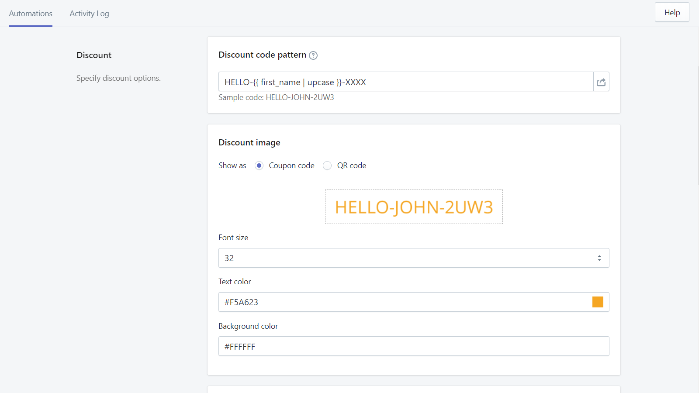The image size is (699, 393).
Task: Click the share icon next to discount code pattern
Action: click(x=601, y=82)
